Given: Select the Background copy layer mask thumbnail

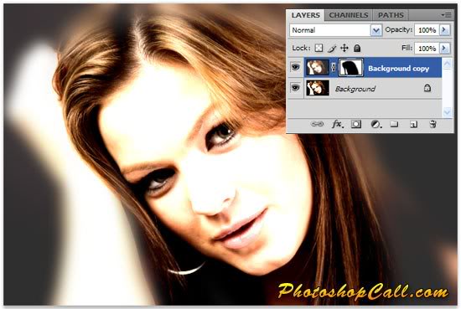Looking at the screenshot, I should 350,68.
